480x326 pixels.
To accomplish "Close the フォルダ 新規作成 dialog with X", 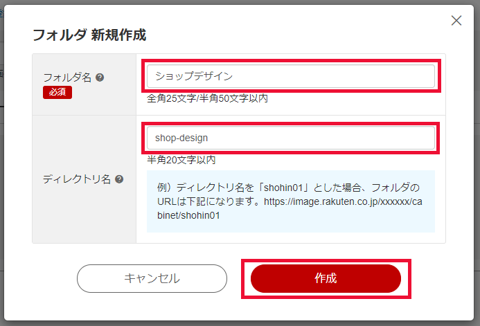I will click(x=456, y=21).
